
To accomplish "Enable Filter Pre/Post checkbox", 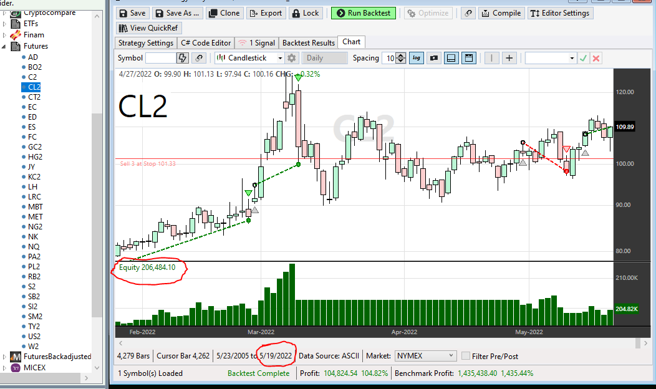I will click(466, 356).
